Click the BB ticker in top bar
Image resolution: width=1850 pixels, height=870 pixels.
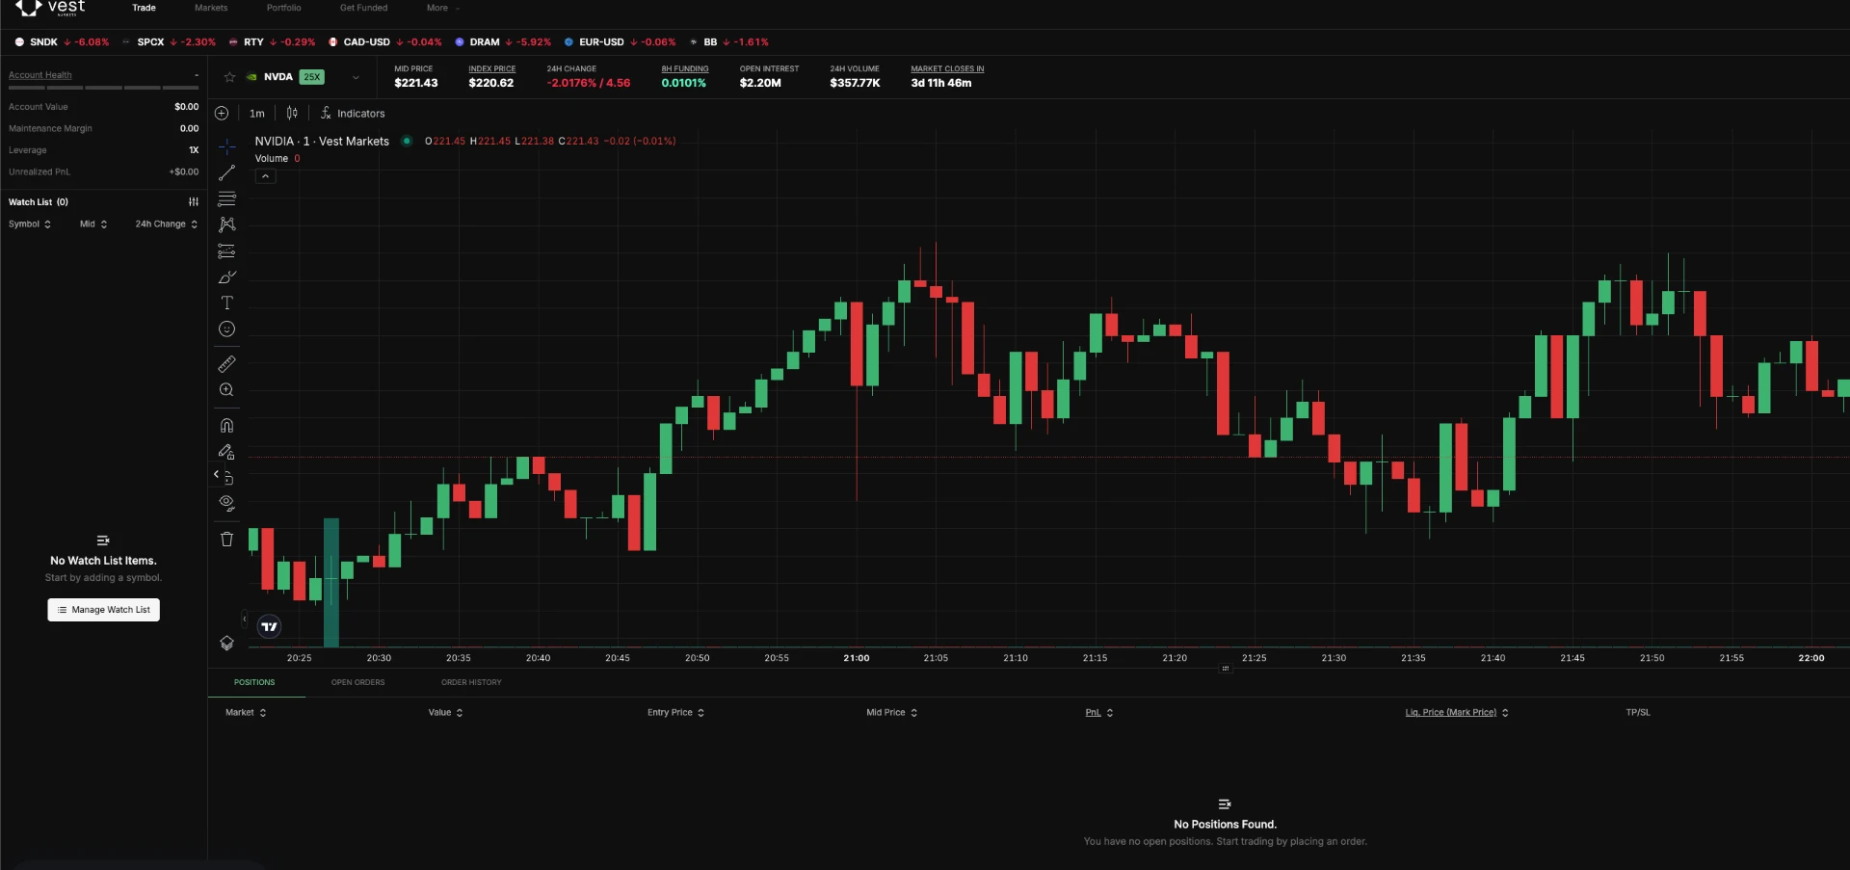(728, 42)
